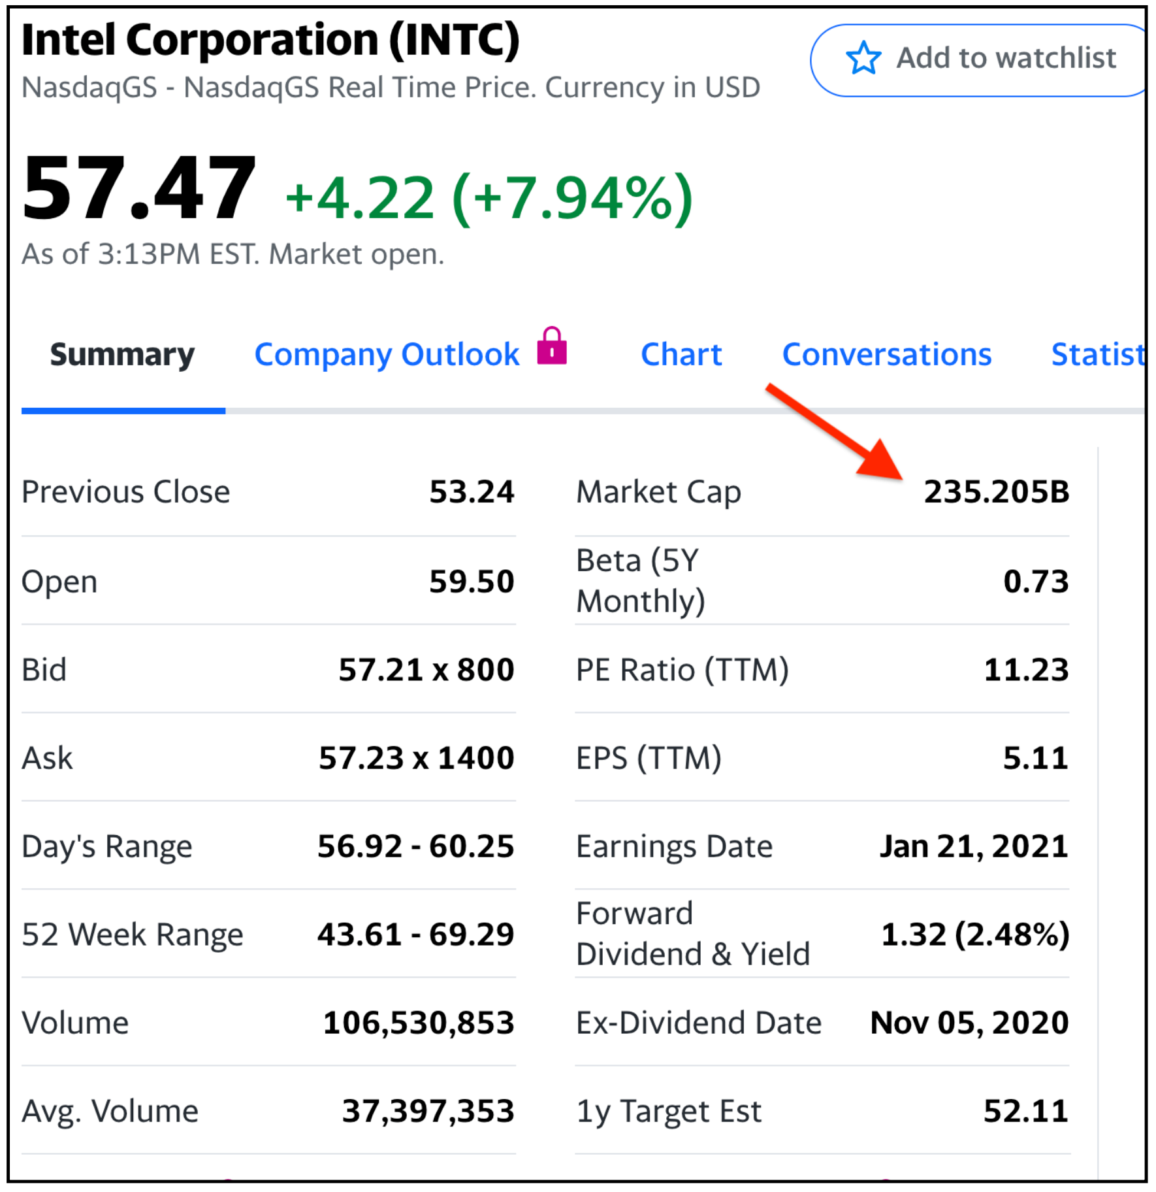Click the 1y Target Est value 52.11
The image size is (1156, 1192).
click(x=1026, y=1111)
